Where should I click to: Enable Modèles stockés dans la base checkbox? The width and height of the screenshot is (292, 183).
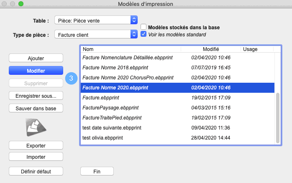(143, 27)
